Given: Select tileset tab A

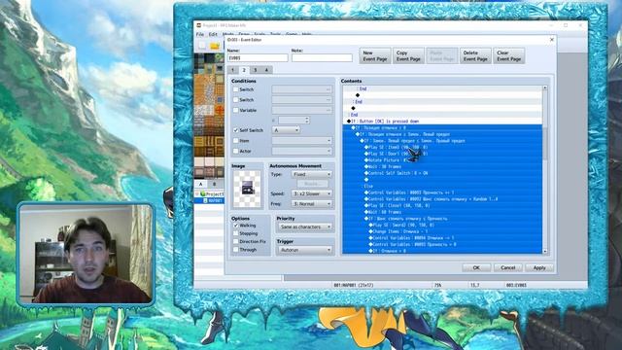Looking at the screenshot, I should (201, 184).
